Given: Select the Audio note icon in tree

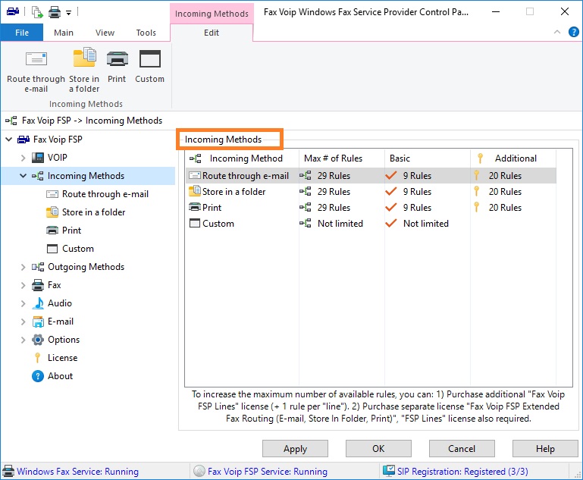Looking at the screenshot, I should tap(38, 303).
